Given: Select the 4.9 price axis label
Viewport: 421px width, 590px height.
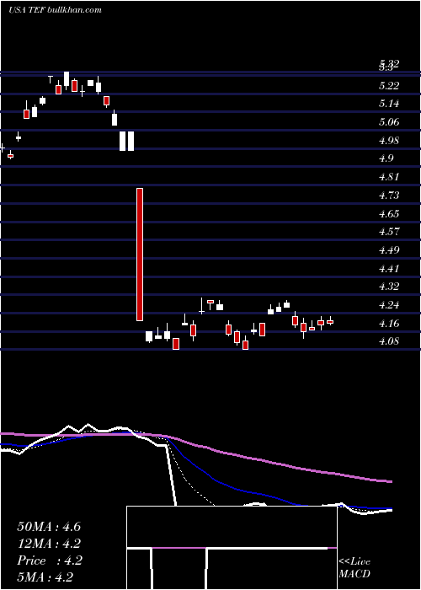Looking at the screenshot, I should (386, 158).
